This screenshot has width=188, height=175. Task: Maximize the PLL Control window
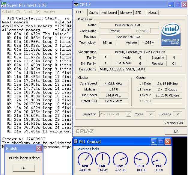[x=161, y=142]
